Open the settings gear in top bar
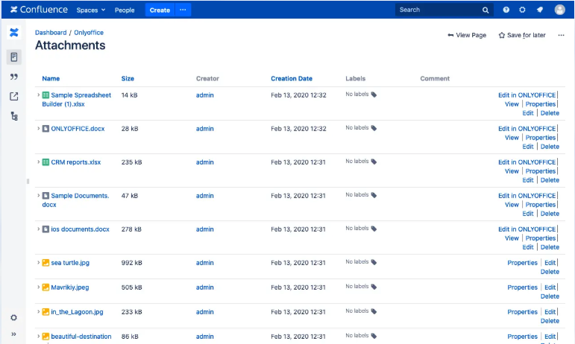Viewport: 575px width, 344px height. point(522,10)
